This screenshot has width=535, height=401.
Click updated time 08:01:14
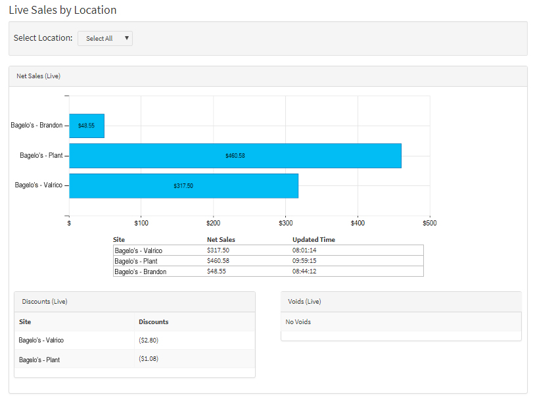coord(304,250)
